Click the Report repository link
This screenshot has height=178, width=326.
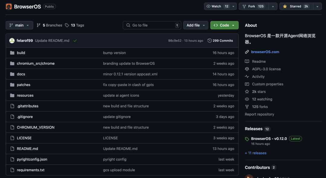click(x=260, y=114)
